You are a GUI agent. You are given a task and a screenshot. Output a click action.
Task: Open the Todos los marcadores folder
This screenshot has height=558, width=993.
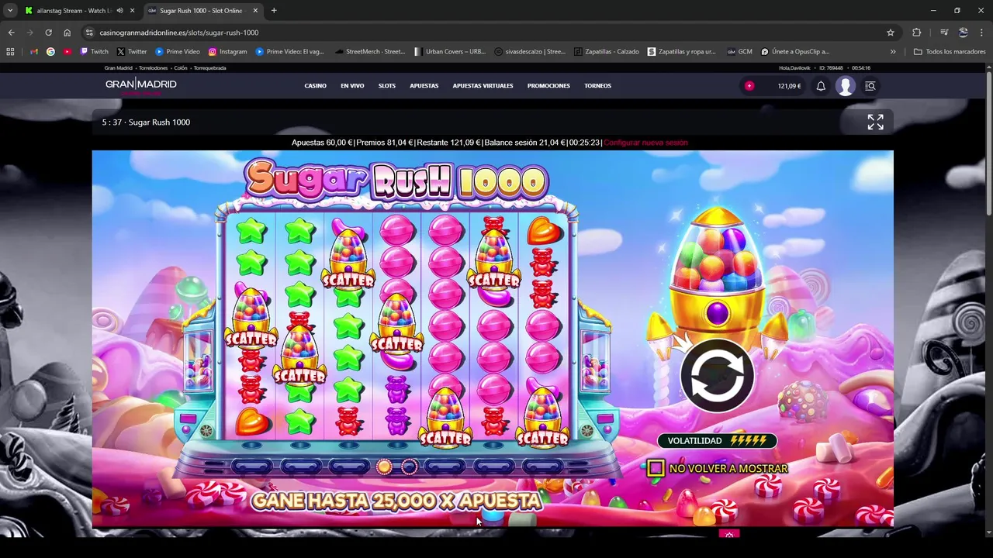point(950,52)
